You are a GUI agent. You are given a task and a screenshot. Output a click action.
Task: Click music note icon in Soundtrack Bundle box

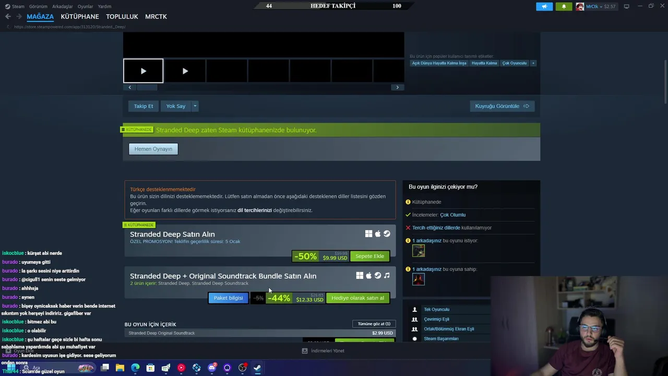[387, 276]
